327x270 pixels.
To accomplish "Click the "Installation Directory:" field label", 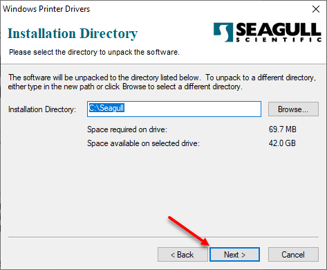I will 42,109.
